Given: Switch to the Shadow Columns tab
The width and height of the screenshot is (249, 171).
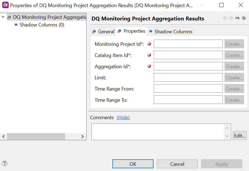Looking at the screenshot, I should coord(170,31).
